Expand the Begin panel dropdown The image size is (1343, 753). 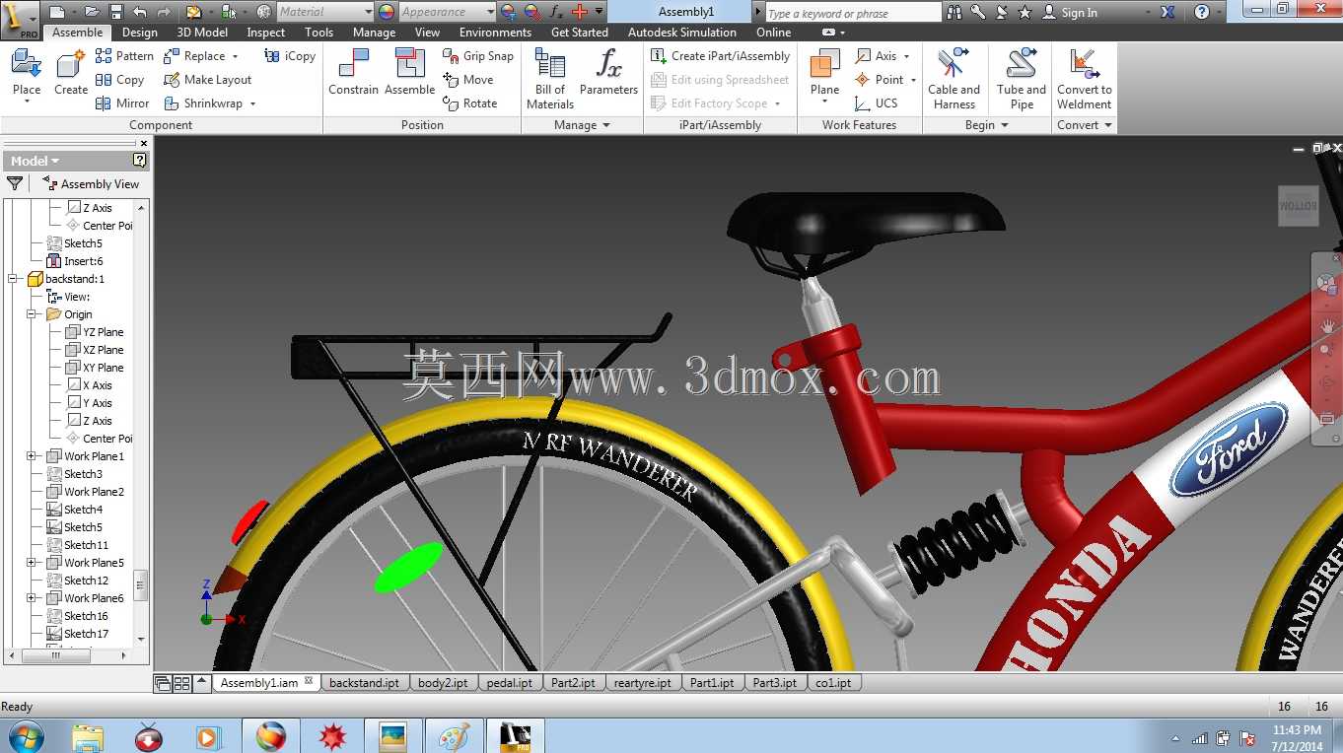(987, 125)
